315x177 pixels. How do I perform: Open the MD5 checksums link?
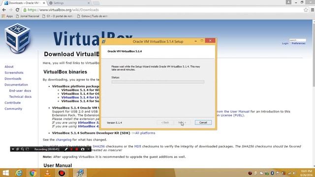coord(138,147)
